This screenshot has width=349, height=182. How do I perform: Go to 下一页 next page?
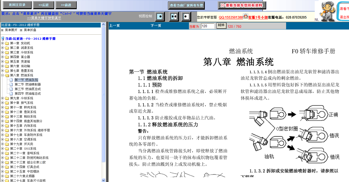tap(156, 26)
